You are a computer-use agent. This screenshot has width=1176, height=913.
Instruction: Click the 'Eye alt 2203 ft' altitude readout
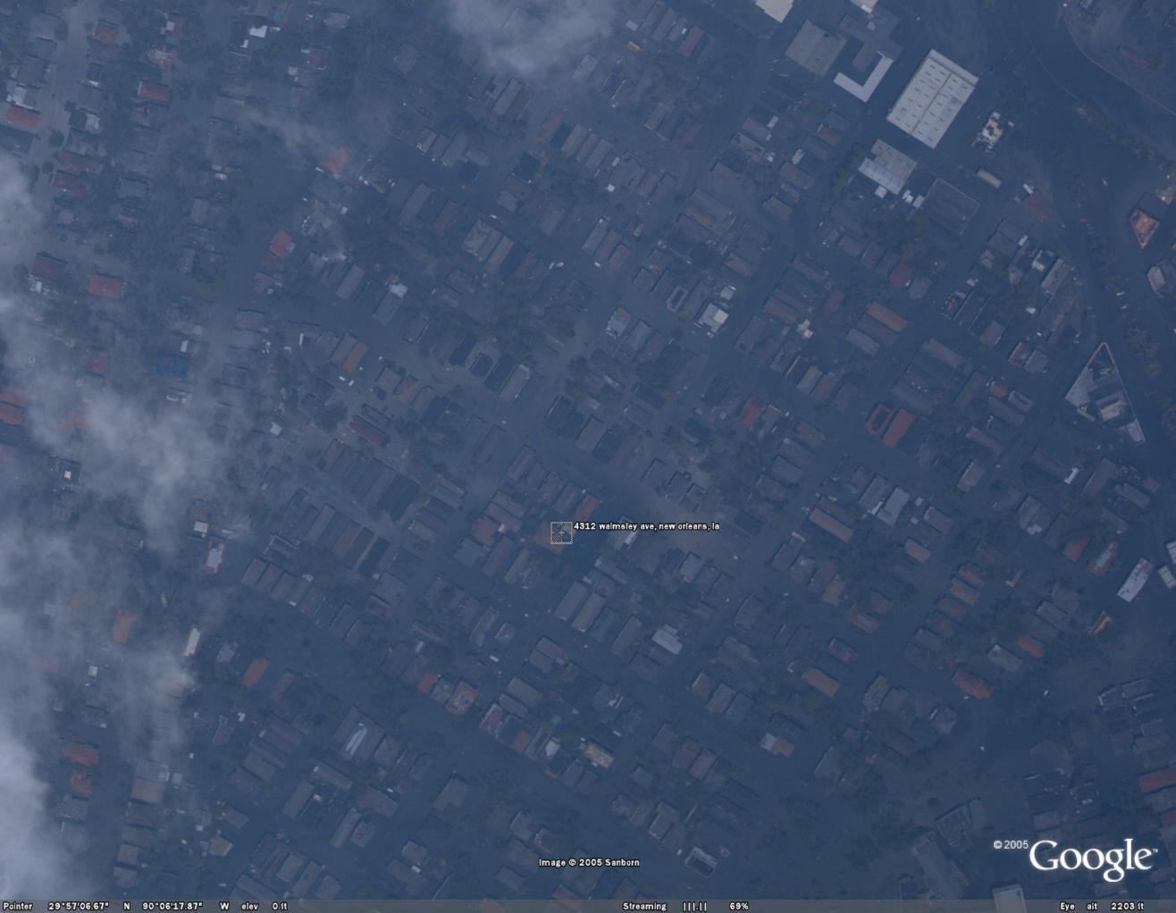[1101, 906]
